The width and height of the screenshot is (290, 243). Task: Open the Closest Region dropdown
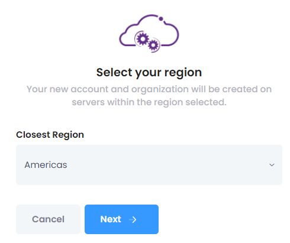(x=149, y=165)
